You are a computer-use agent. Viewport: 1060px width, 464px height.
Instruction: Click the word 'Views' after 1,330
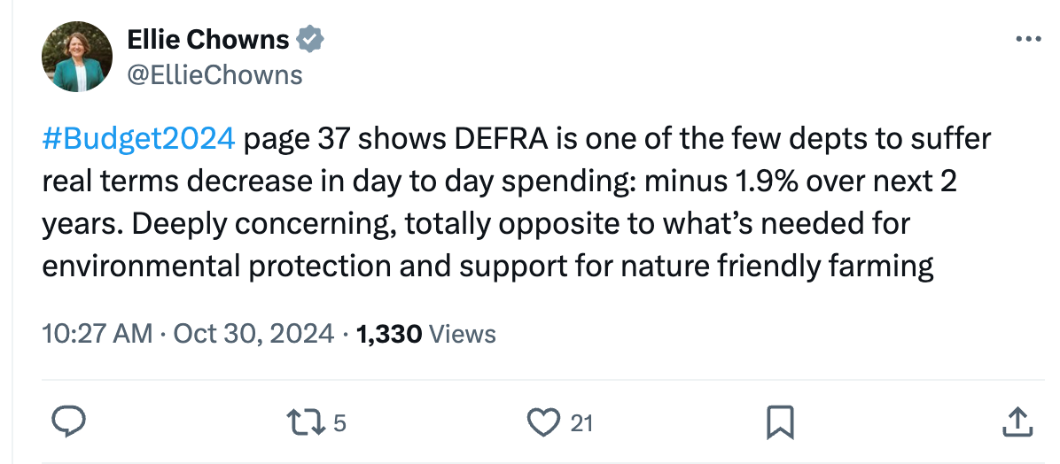coord(463,334)
